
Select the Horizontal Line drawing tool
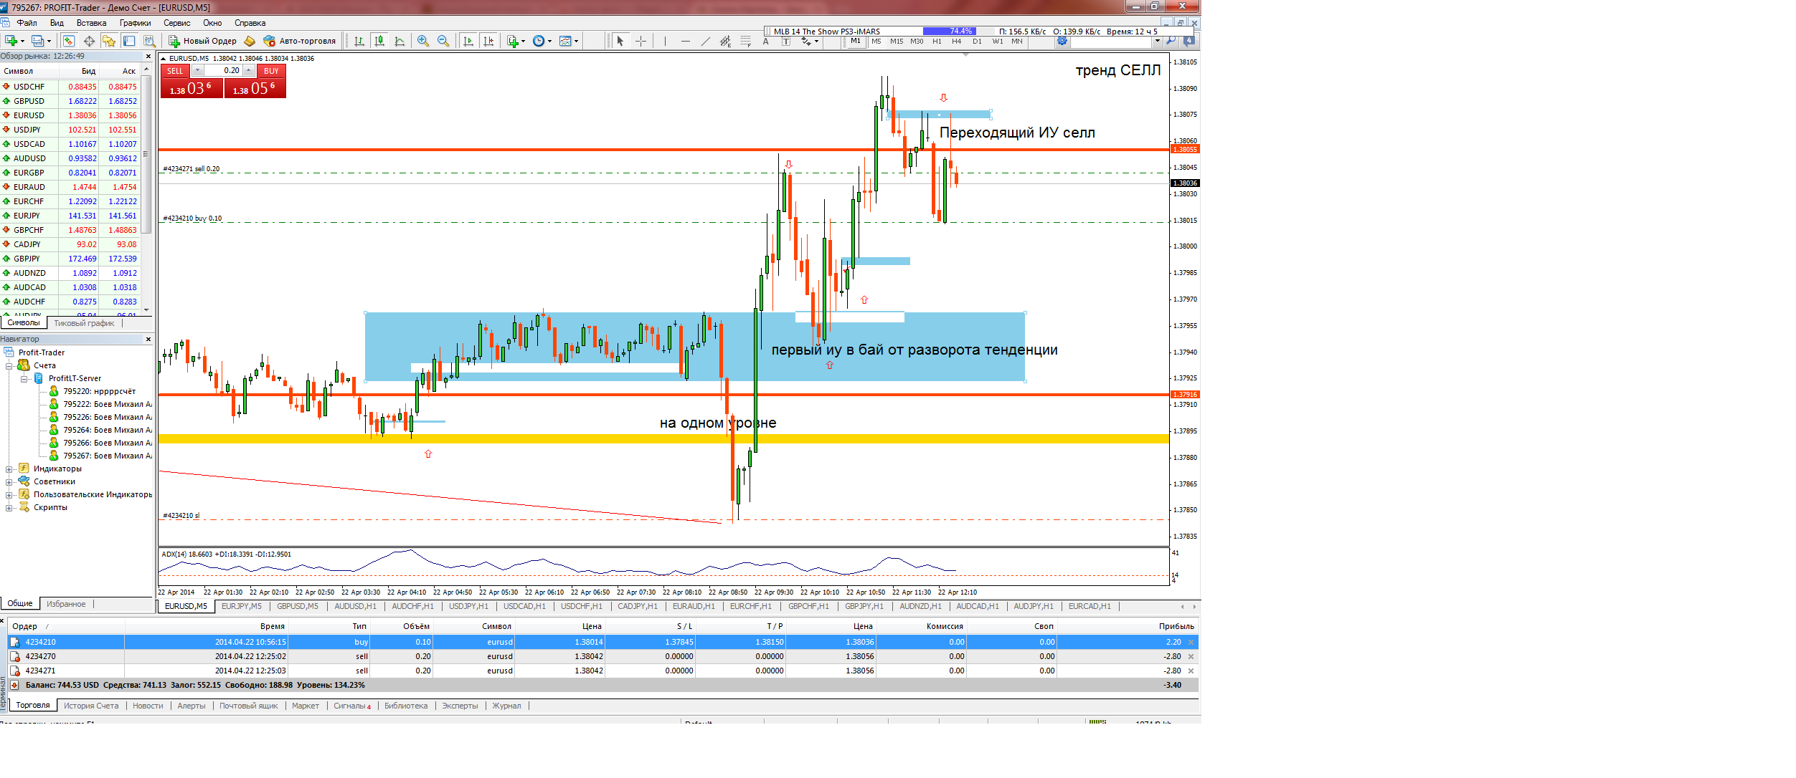685,41
